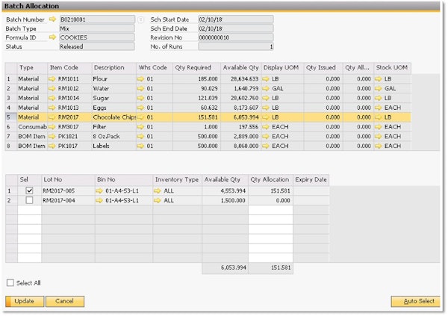Select the 8 Oz.Pack description cell
The image size is (448, 316).
pyautogui.click(x=113, y=136)
